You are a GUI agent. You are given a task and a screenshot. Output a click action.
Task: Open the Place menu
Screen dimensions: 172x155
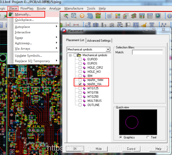(x=13, y=8)
